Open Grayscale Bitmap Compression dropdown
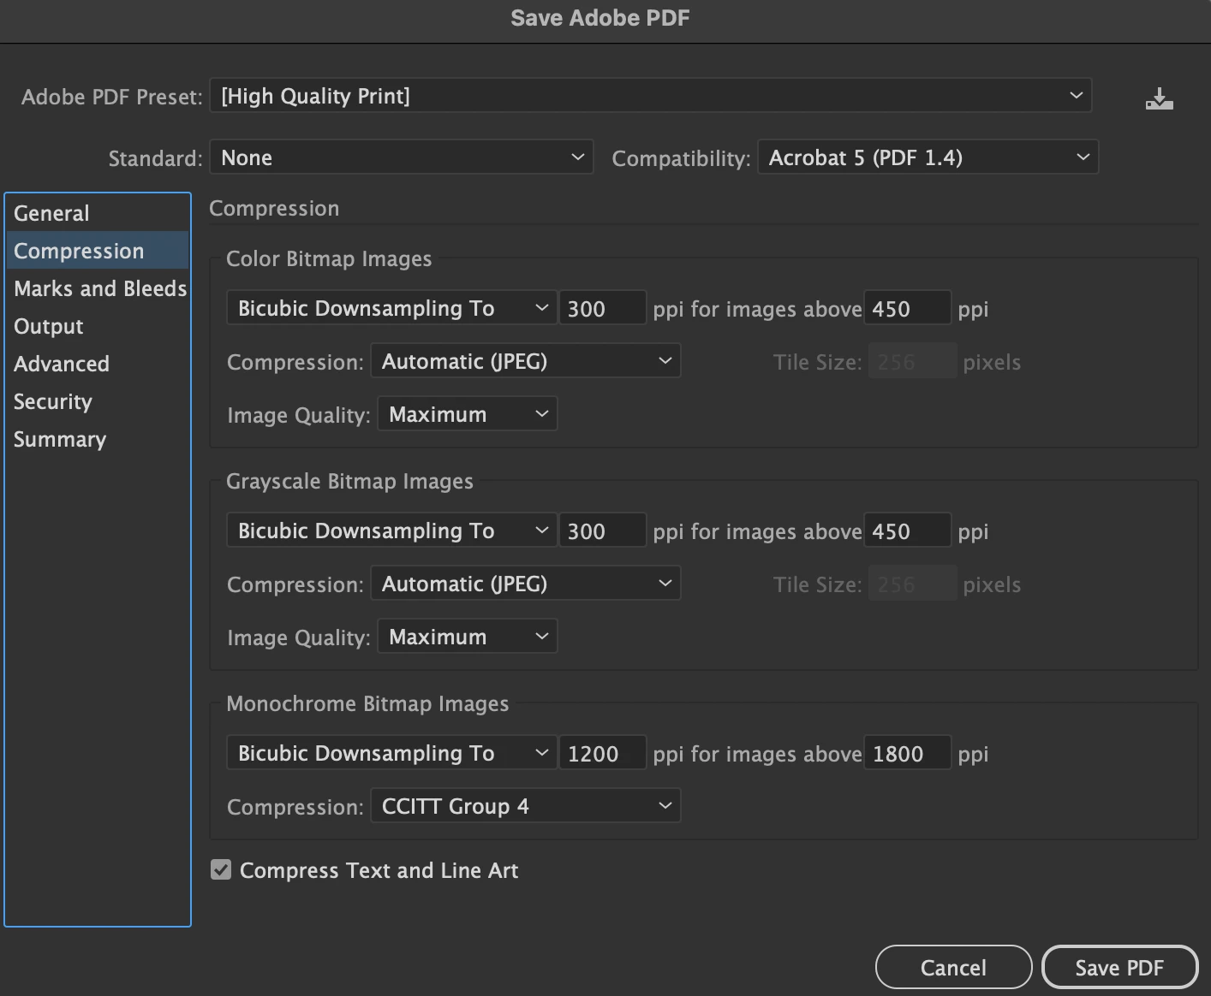 pyautogui.click(x=526, y=584)
